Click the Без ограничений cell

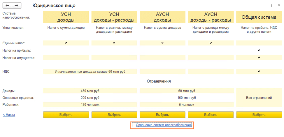coord(259,98)
